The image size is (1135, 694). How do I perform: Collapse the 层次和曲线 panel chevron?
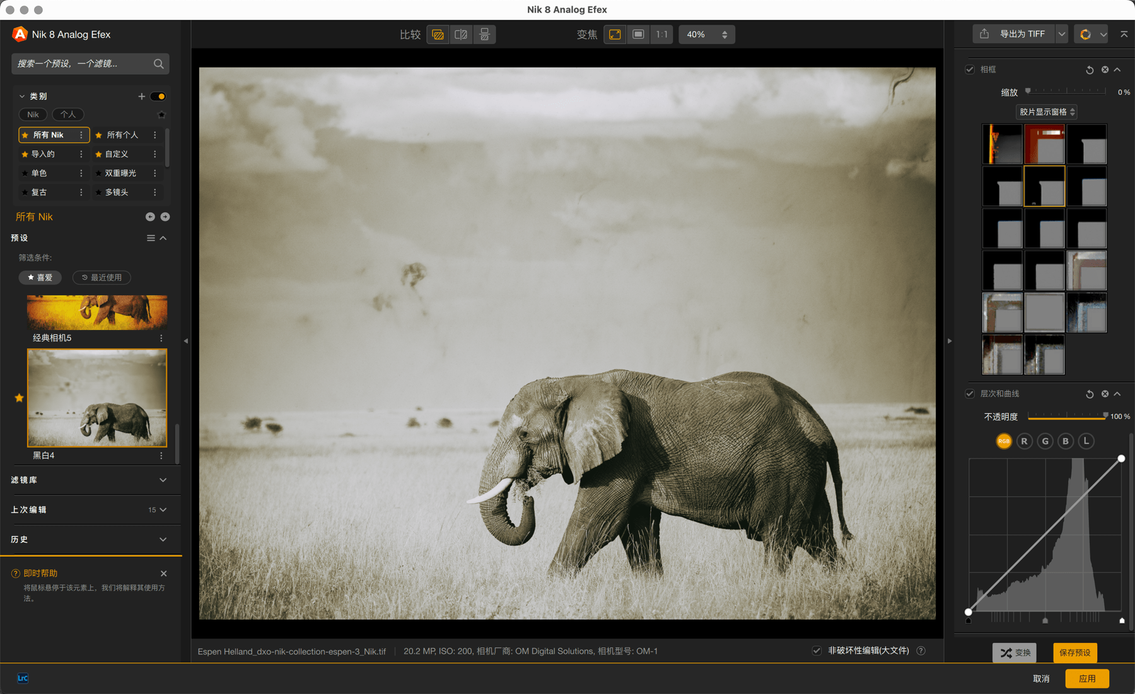(1117, 394)
